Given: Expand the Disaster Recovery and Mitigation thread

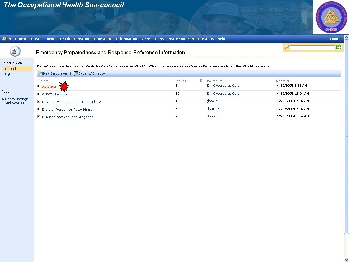Looking at the screenshot, I should (x=38, y=117).
